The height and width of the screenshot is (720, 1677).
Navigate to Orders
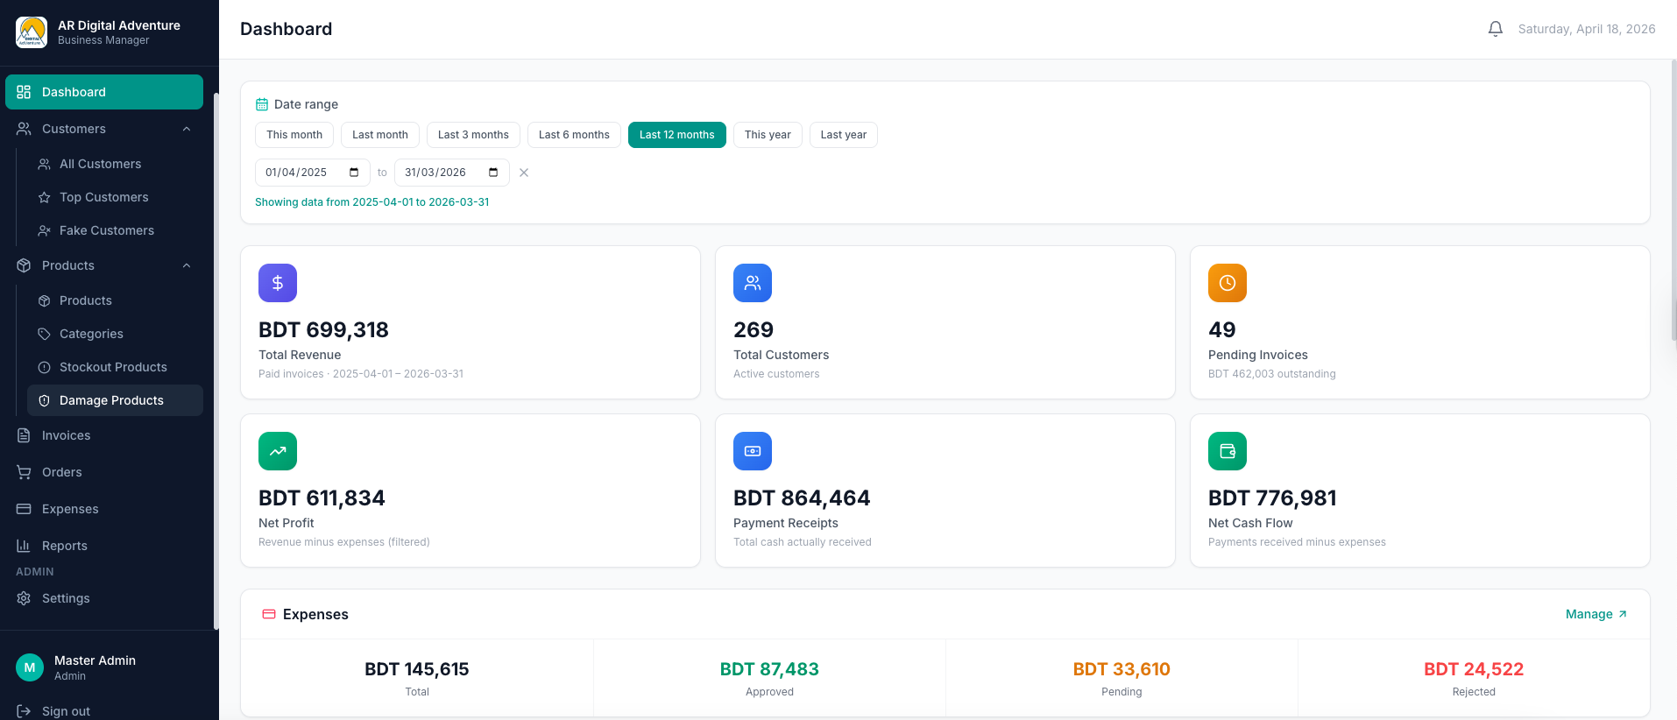coord(104,472)
